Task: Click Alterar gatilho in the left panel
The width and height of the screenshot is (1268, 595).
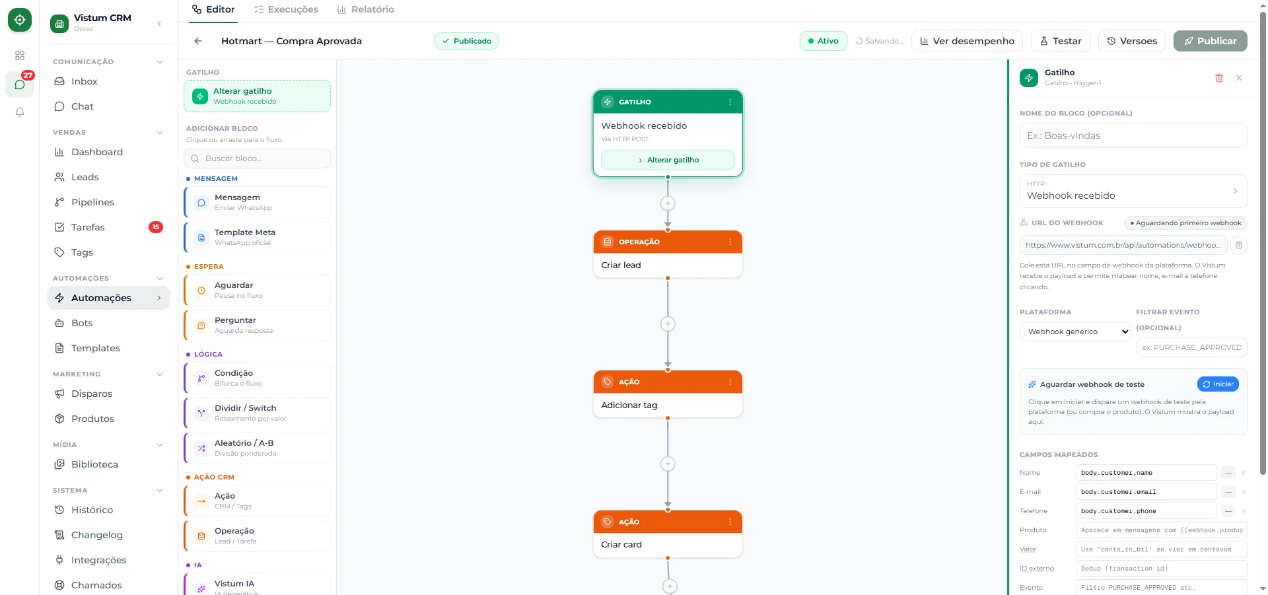Action: 257,96
